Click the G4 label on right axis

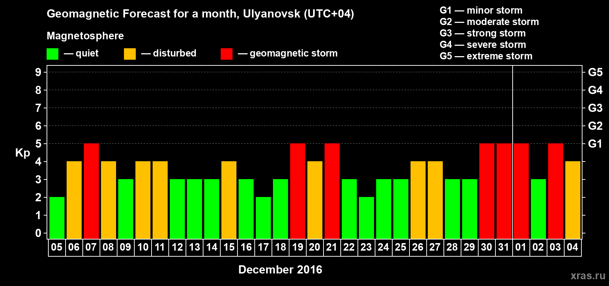coord(595,90)
